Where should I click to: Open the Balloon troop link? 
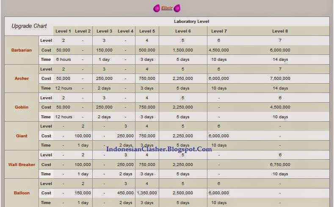pyautogui.click(x=22, y=193)
